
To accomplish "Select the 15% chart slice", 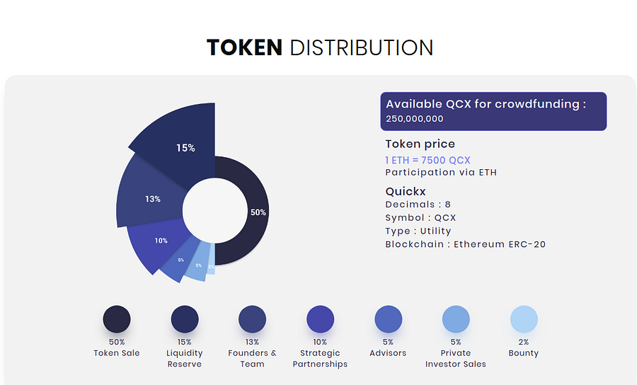I will (183, 146).
